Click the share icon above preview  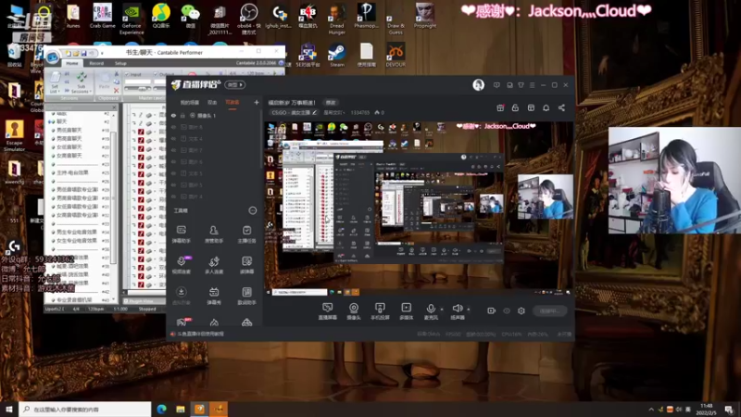[561, 107]
